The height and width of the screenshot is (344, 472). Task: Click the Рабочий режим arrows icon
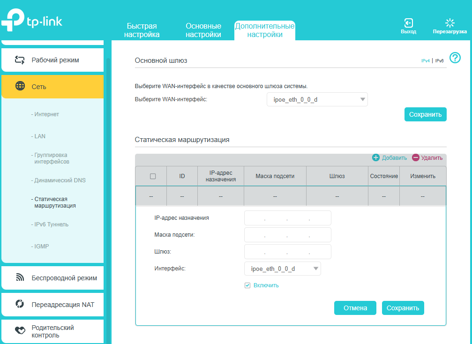pyautogui.click(x=20, y=60)
